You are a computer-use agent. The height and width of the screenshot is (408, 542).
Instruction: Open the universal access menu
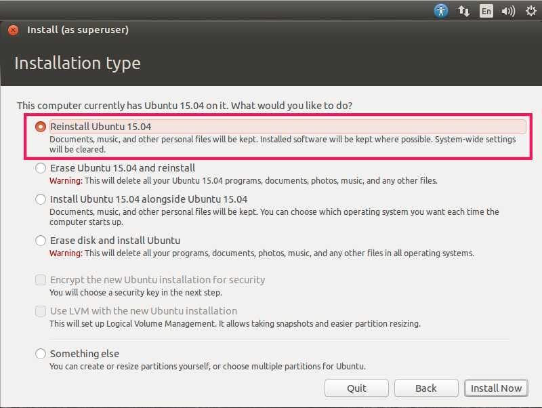[441, 11]
